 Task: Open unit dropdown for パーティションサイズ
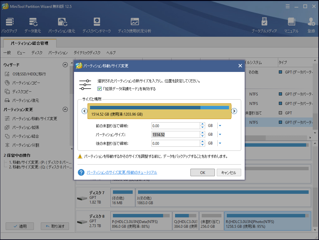220,134
